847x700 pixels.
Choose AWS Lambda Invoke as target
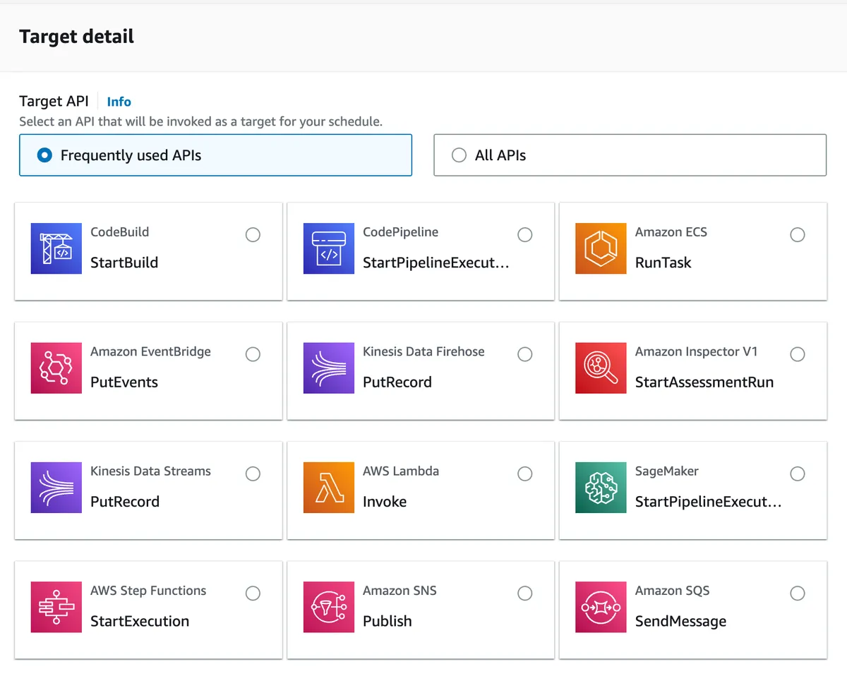click(x=525, y=473)
